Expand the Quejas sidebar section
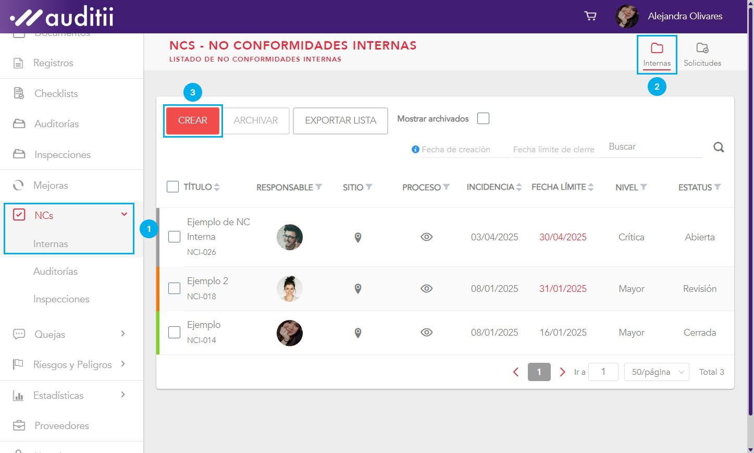754x453 pixels. pos(123,334)
